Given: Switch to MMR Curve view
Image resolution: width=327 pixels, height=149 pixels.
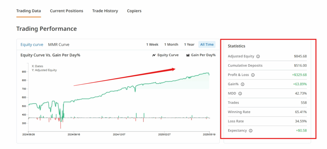Looking at the screenshot, I should tap(58, 44).
